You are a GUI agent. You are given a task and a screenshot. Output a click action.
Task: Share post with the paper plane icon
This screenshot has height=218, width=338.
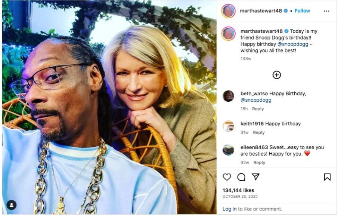coord(255,177)
